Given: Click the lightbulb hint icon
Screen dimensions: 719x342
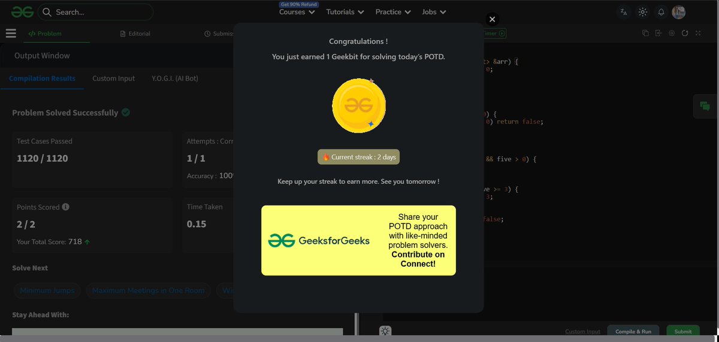Looking at the screenshot, I should tap(385, 331).
